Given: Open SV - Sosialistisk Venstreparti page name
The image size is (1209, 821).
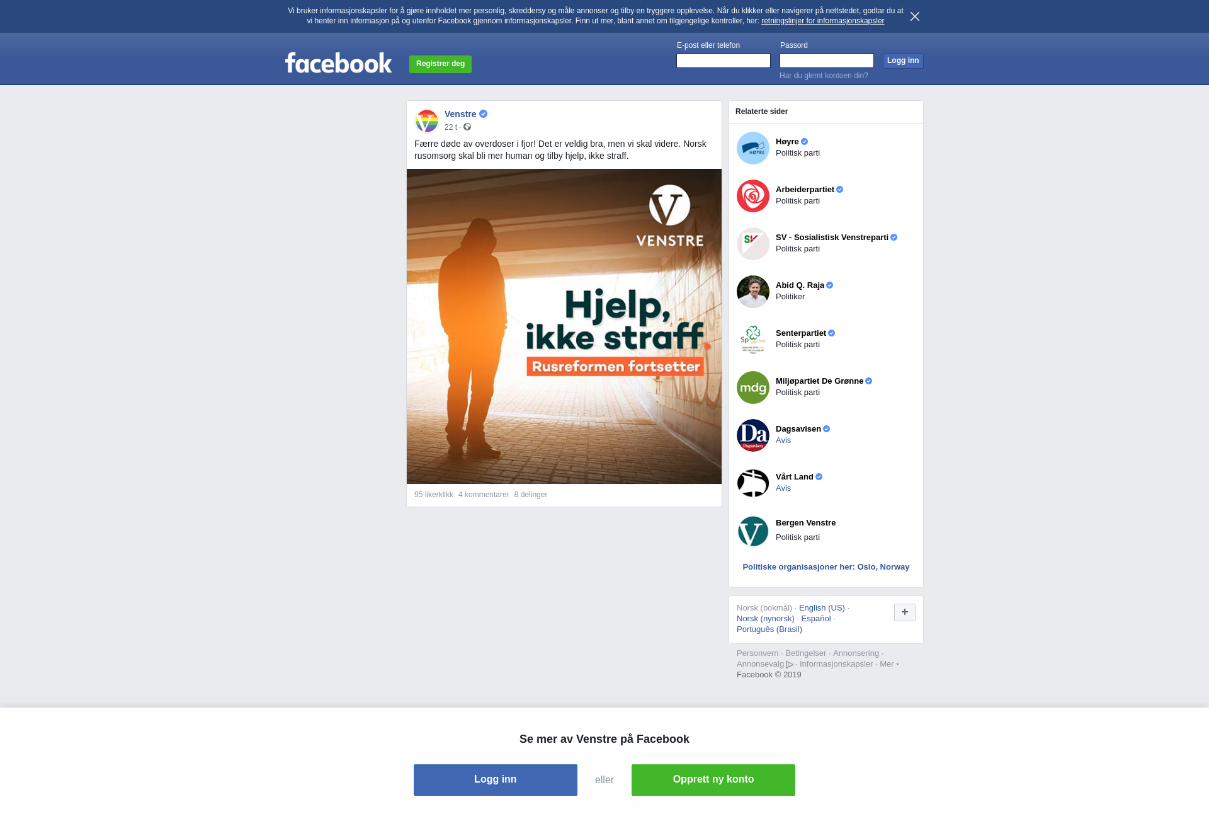Looking at the screenshot, I should (832, 238).
